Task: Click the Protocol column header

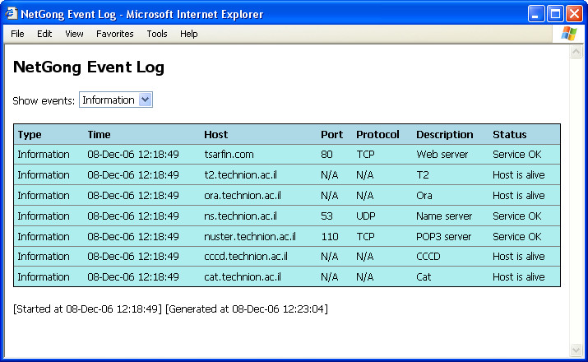Action: [x=377, y=135]
